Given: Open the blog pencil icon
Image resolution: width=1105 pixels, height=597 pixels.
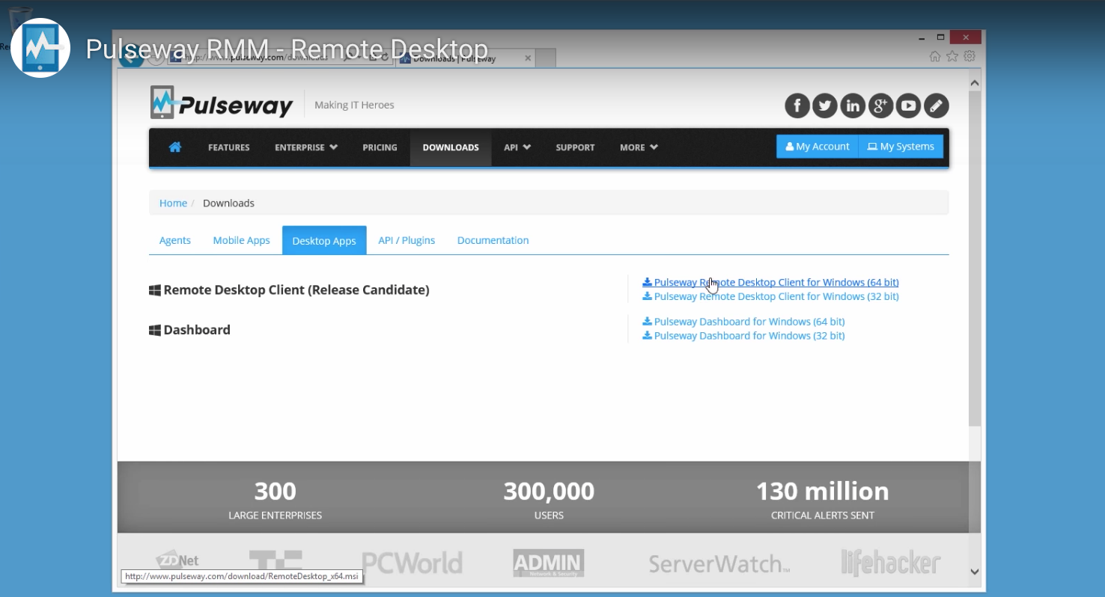Looking at the screenshot, I should pyautogui.click(x=936, y=105).
